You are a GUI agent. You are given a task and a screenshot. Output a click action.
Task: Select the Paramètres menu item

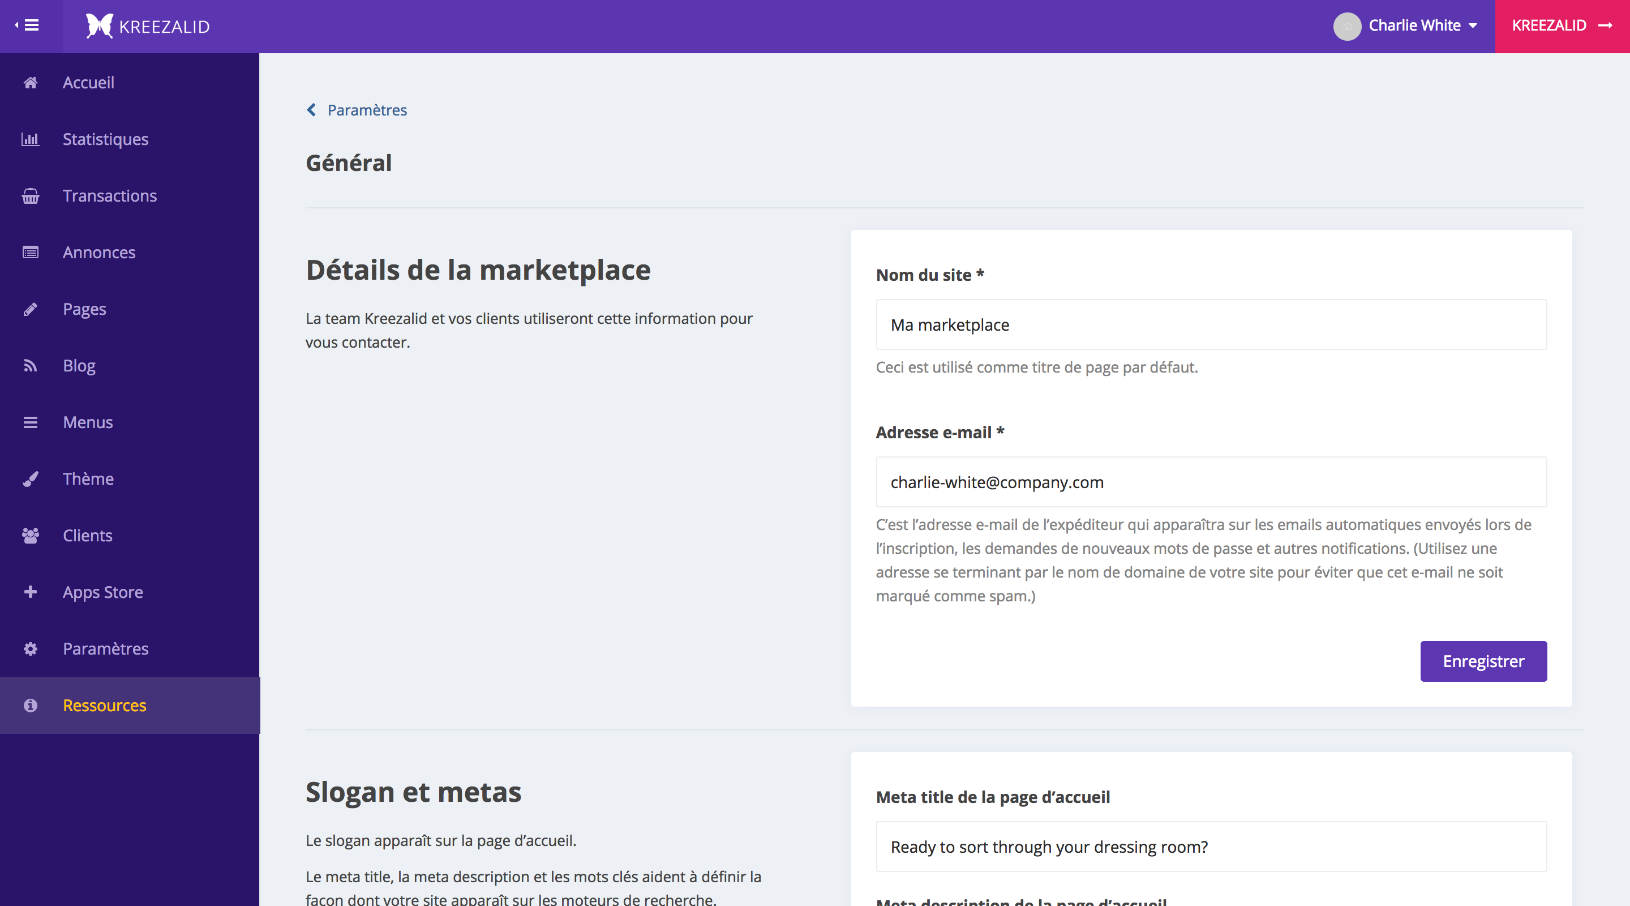pyautogui.click(x=130, y=648)
